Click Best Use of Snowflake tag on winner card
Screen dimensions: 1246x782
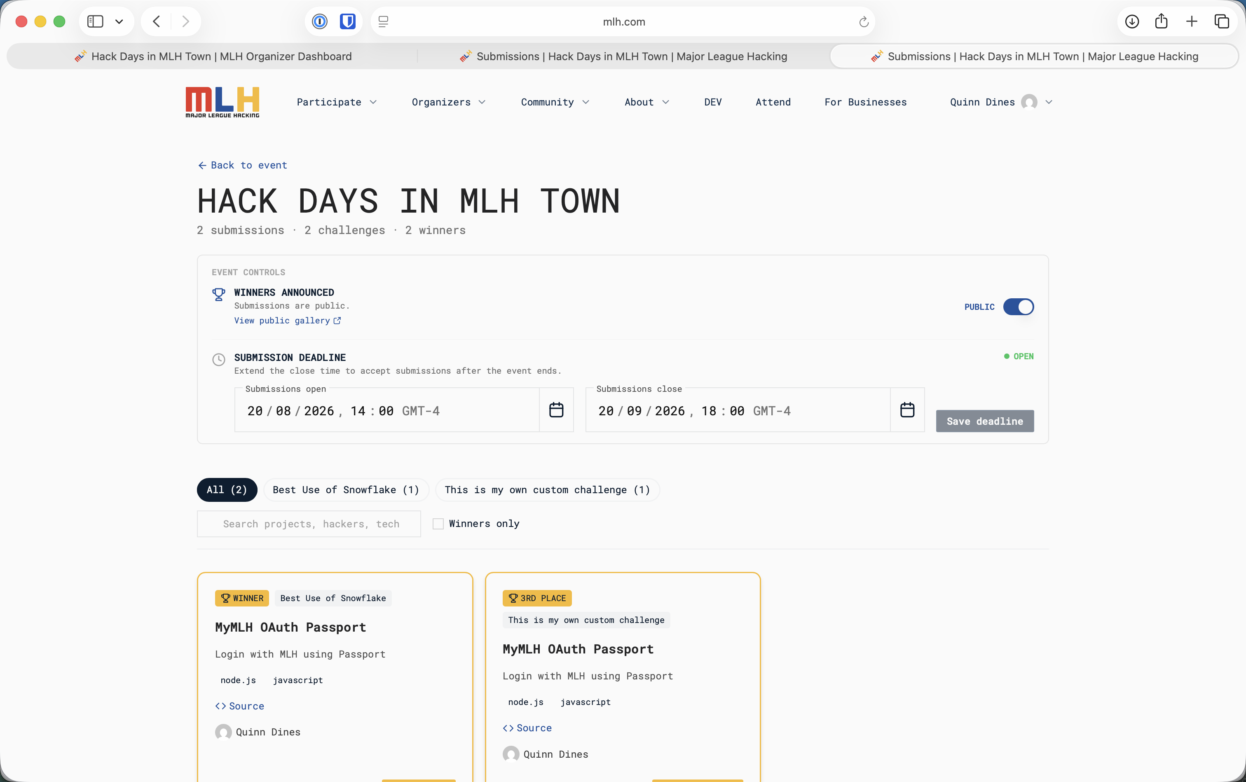(x=333, y=598)
